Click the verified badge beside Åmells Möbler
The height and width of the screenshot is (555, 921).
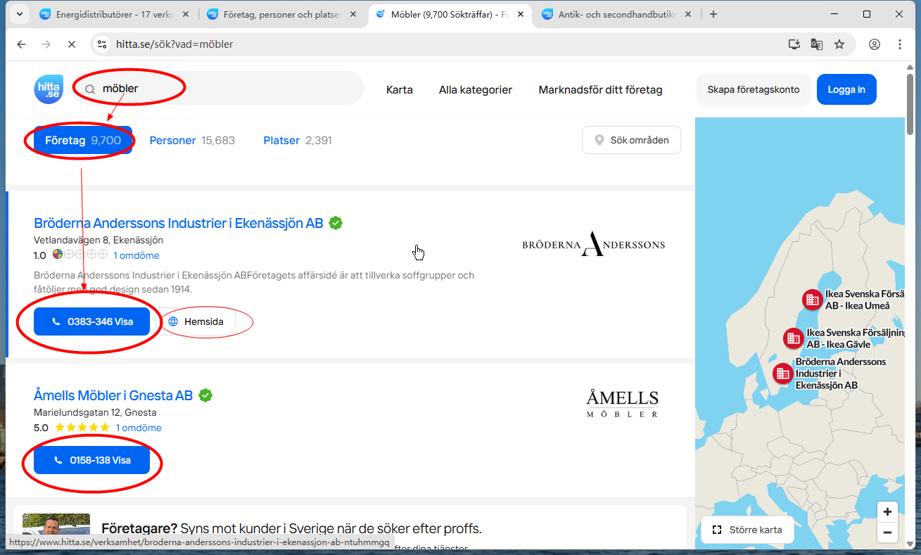205,395
